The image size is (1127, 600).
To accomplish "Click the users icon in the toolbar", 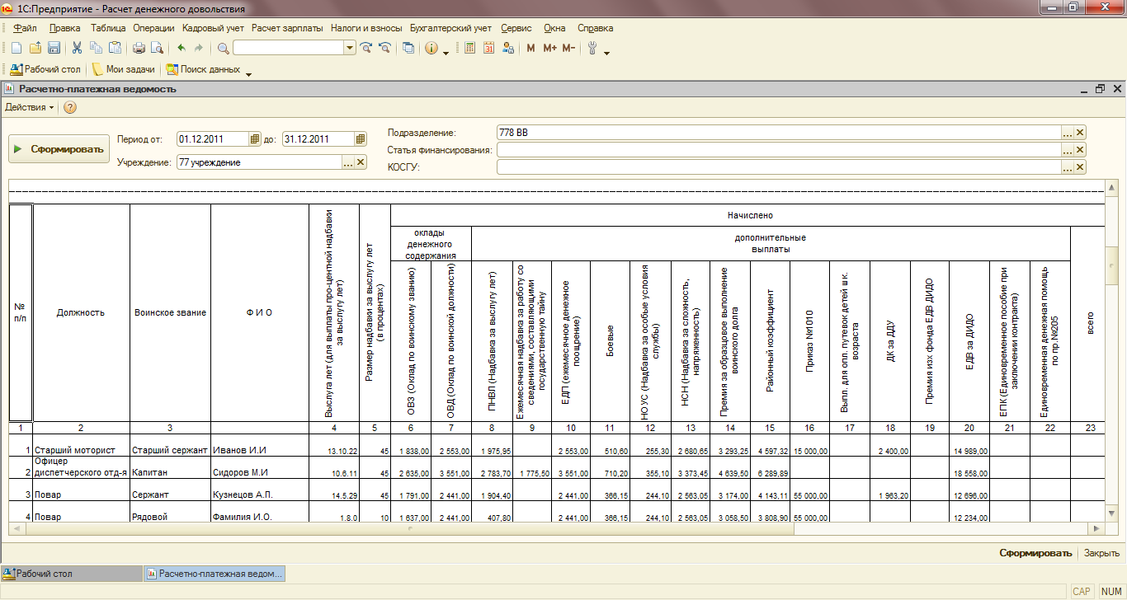I will coord(508,49).
